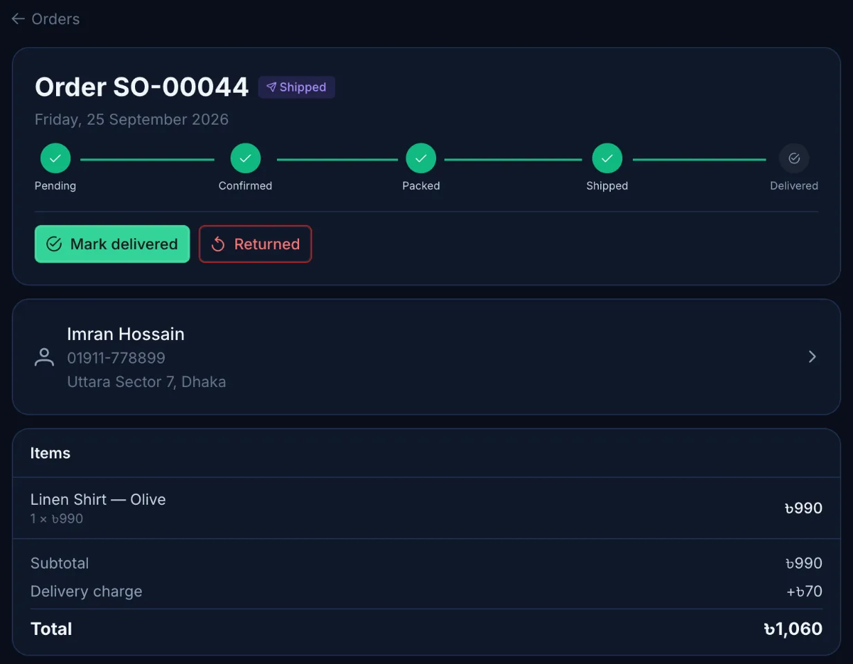This screenshot has width=853, height=664.
Task: Click the return arrow icon in Returned button
Action: (218, 244)
